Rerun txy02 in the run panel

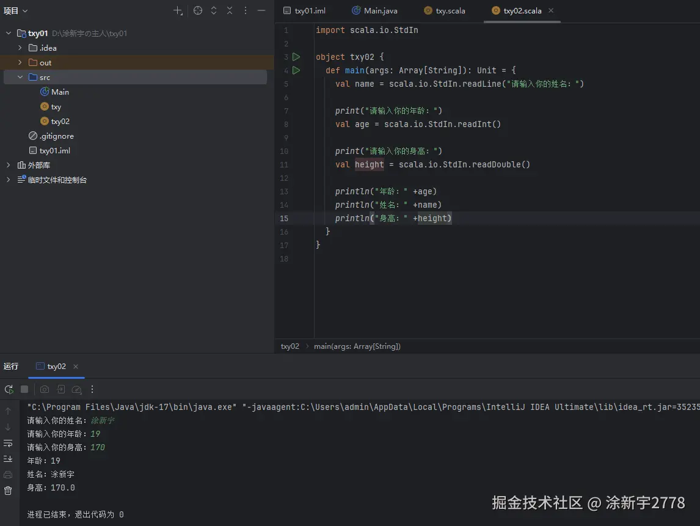tap(9, 389)
